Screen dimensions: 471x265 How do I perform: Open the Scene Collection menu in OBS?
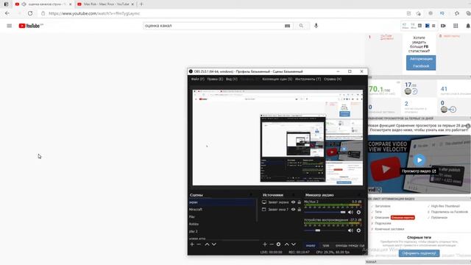pyautogui.click(x=277, y=79)
